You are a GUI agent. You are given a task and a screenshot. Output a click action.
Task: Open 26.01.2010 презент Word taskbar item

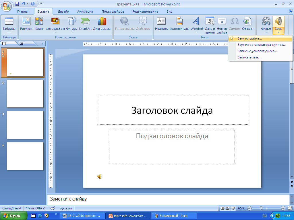pos(82,216)
